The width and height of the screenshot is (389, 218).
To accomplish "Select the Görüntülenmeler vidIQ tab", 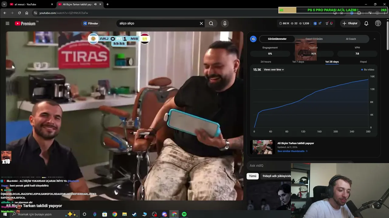I will coord(277,39).
